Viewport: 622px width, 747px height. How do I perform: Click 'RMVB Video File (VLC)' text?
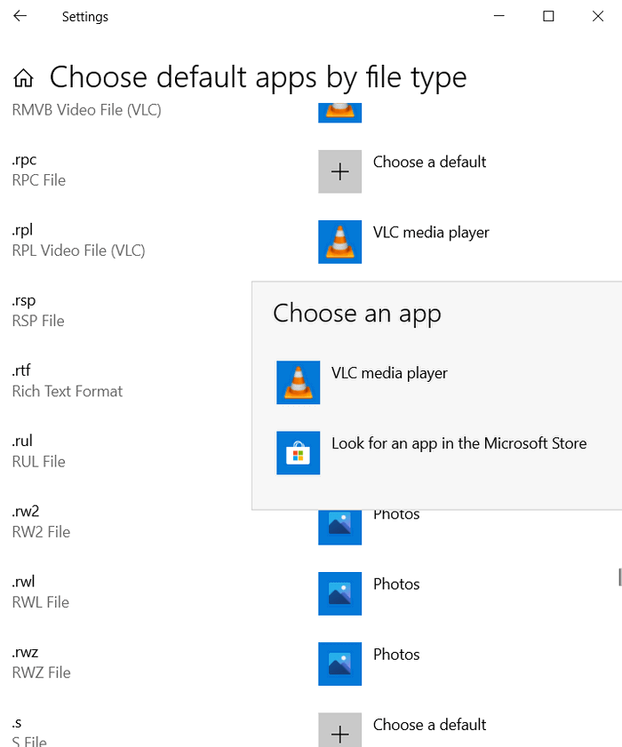tap(87, 110)
